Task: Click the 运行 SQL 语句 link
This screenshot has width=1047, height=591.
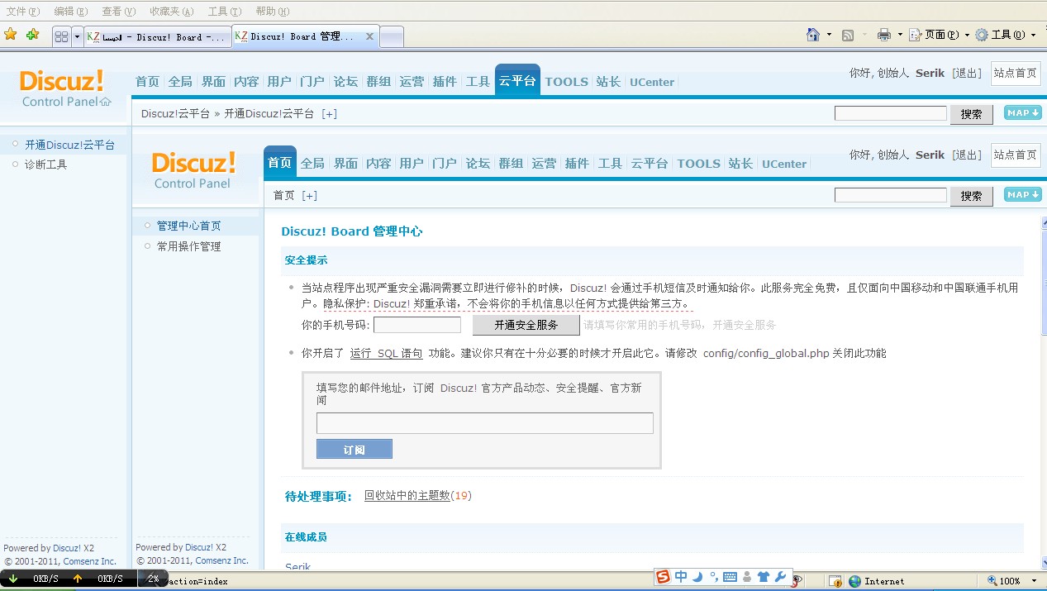Action: (386, 353)
